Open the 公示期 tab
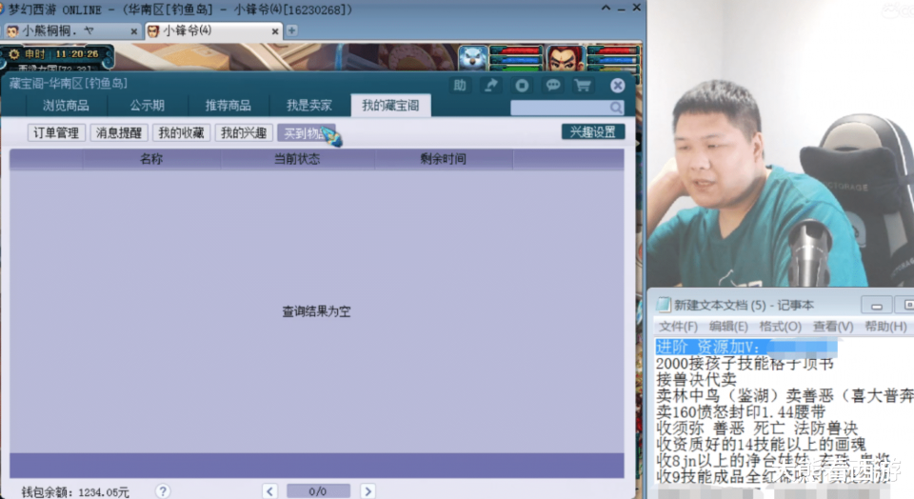This screenshot has width=914, height=499. pos(147,106)
